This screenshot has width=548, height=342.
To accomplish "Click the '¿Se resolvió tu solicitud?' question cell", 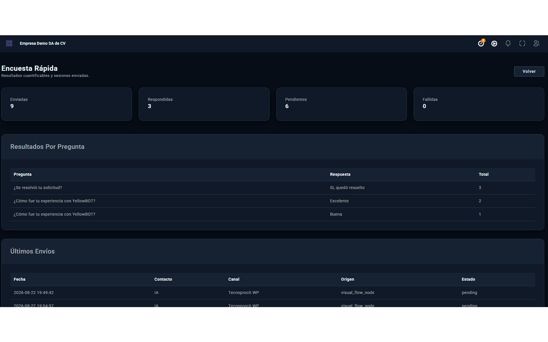I will click(x=38, y=188).
